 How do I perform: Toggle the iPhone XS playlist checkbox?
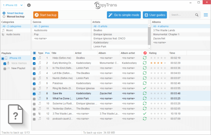pyautogui.click(x=3, y=59)
